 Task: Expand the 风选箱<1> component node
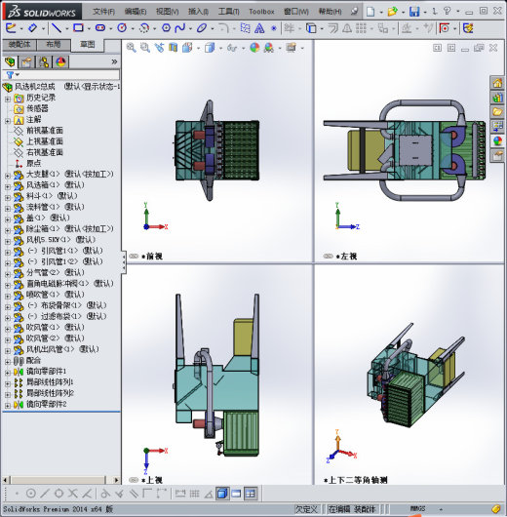(7, 186)
